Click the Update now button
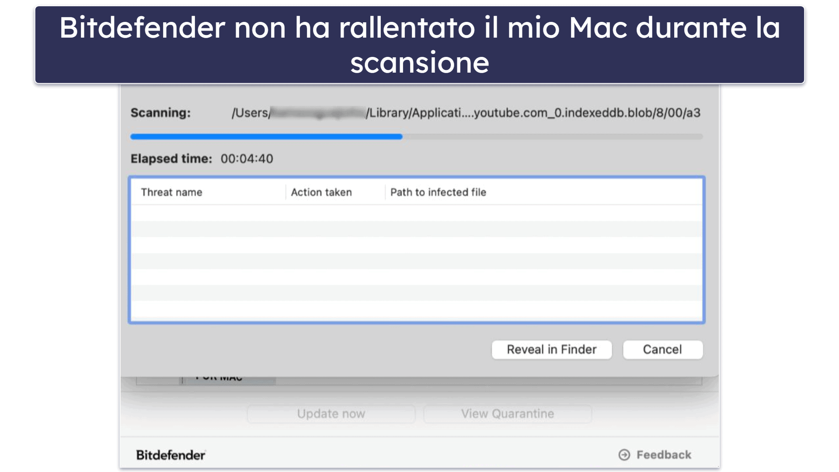The height and width of the screenshot is (472, 839). [331, 414]
